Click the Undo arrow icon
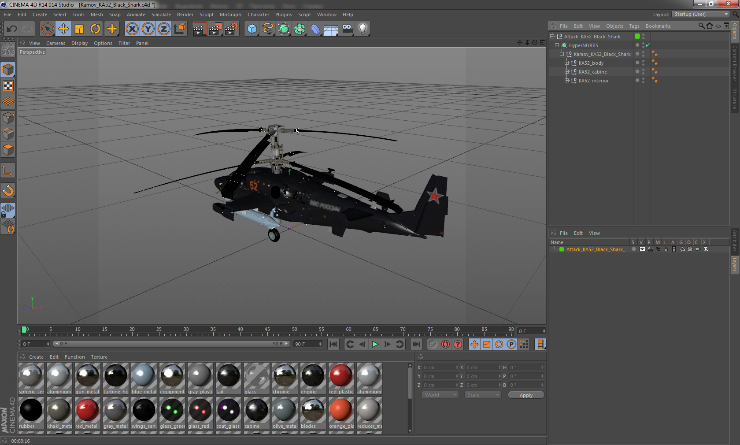 [x=12, y=29]
